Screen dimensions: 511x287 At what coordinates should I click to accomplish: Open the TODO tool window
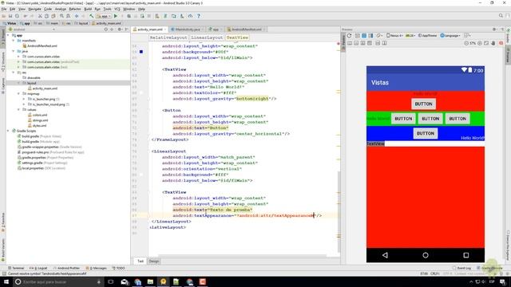(119, 268)
